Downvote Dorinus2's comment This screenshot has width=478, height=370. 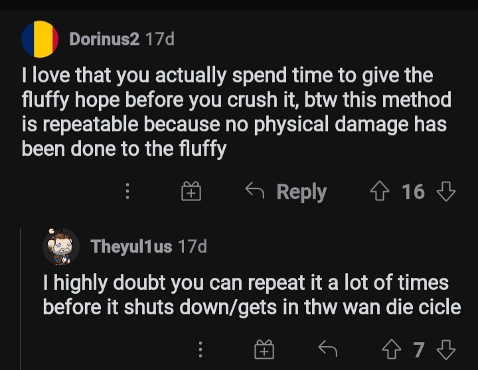[x=446, y=191]
